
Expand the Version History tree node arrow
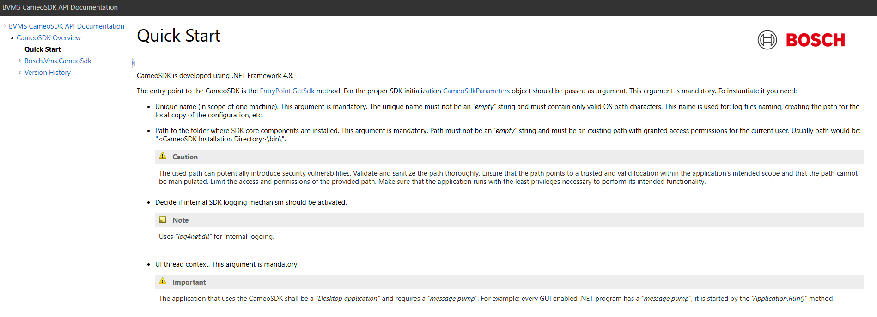(x=20, y=73)
